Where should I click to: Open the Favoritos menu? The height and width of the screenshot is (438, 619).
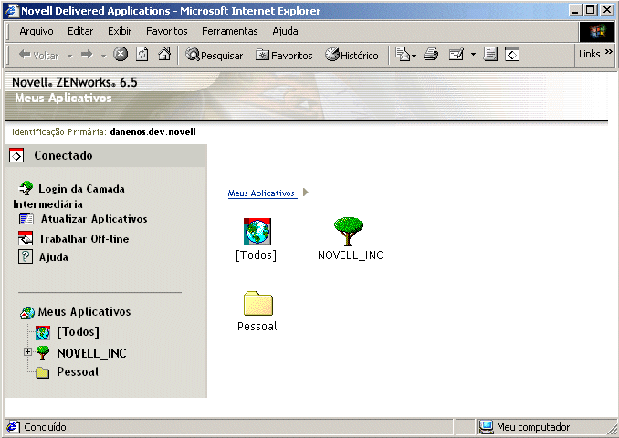[166, 31]
